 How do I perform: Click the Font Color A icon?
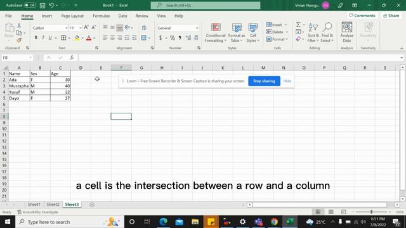[89, 38]
